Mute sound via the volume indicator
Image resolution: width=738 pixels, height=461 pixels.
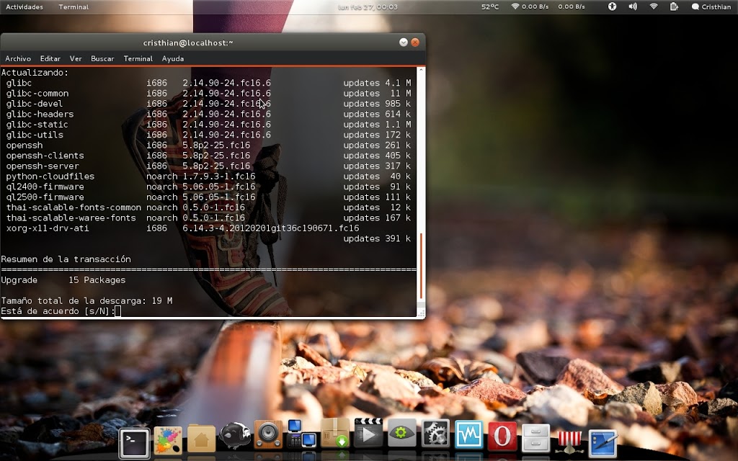(x=632, y=6)
